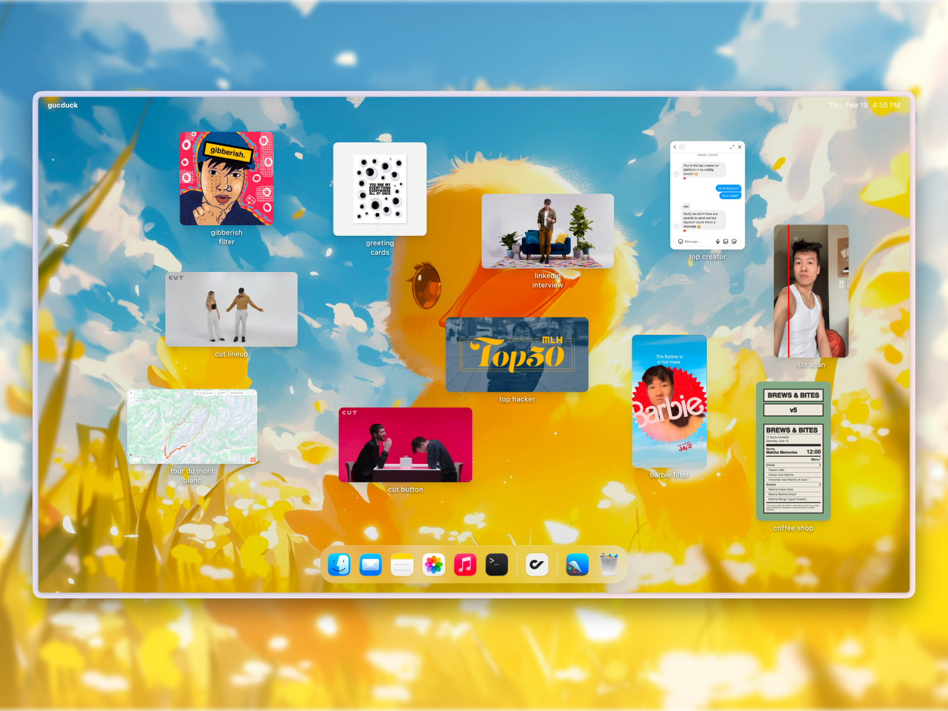
Task: Open Photos from the dock
Action: (x=434, y=565)
